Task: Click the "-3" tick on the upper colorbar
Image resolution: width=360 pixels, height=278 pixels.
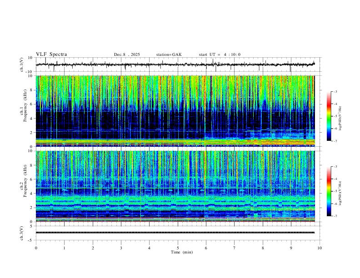Action: (x=335, y=91)
